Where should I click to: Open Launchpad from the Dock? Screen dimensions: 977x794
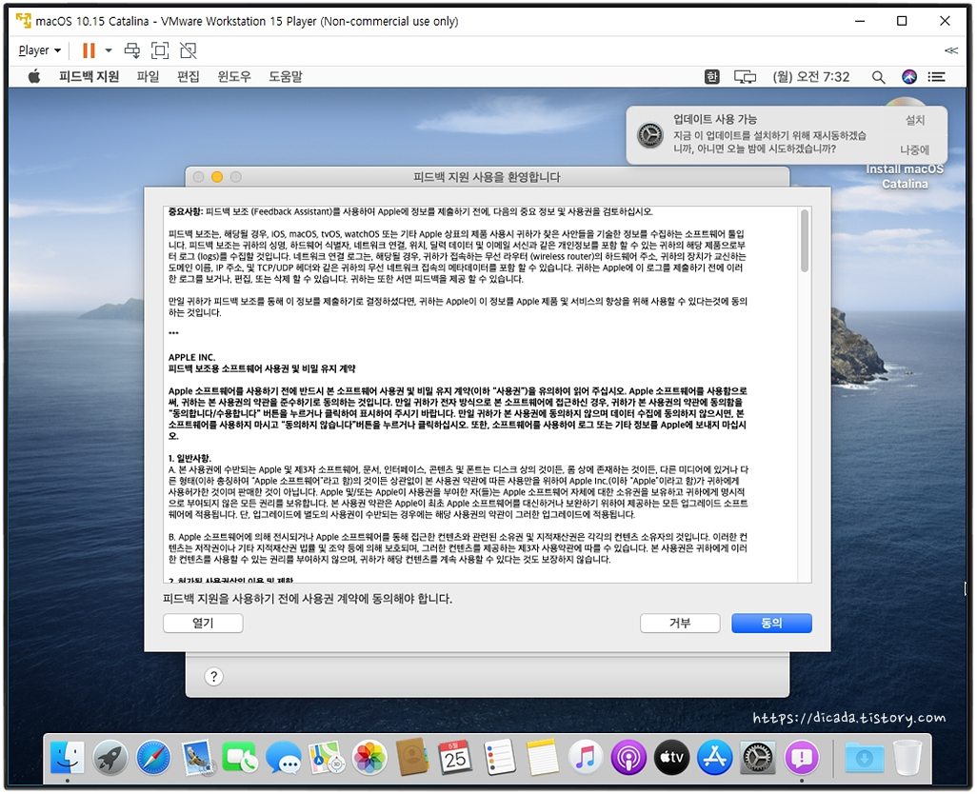110,757
